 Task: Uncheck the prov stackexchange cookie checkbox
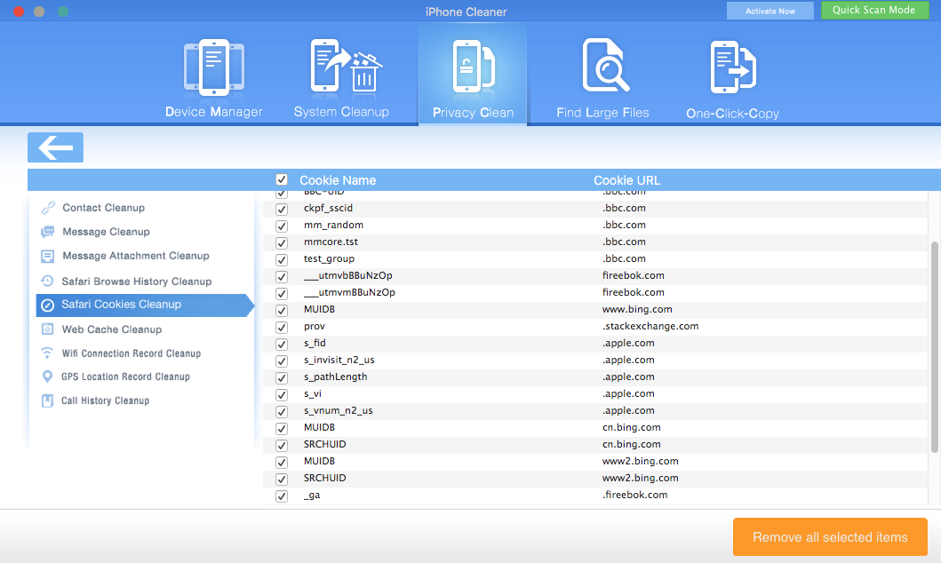click(x=282, y=328)
